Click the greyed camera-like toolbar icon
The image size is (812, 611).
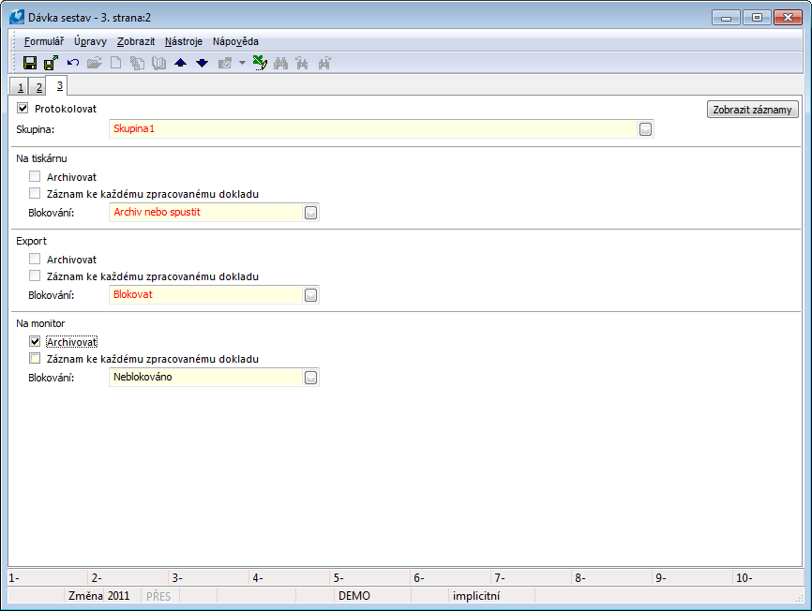225,64
